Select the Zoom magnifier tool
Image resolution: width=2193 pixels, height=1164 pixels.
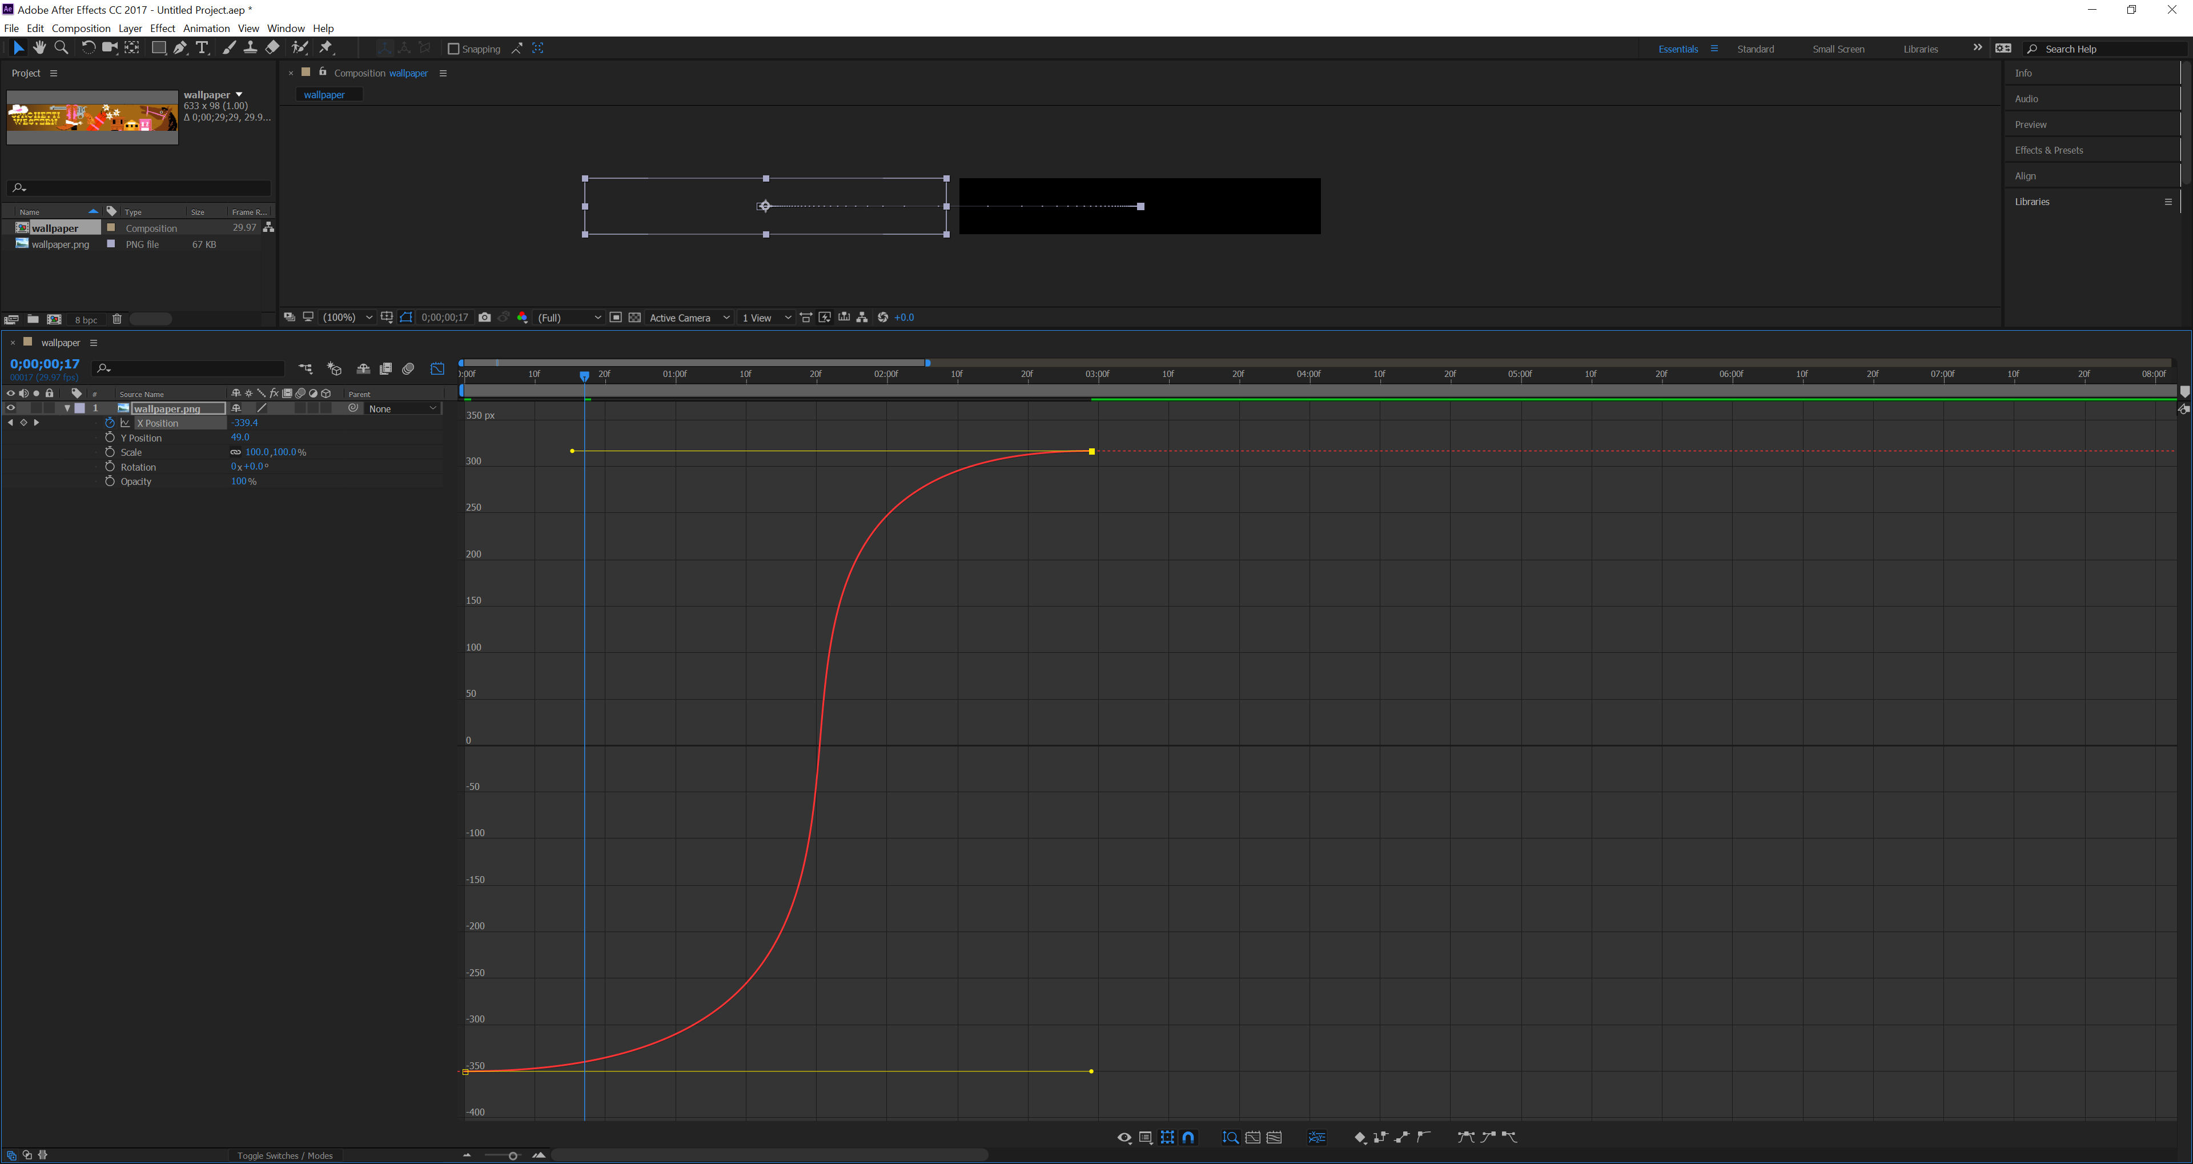point(61,47)
